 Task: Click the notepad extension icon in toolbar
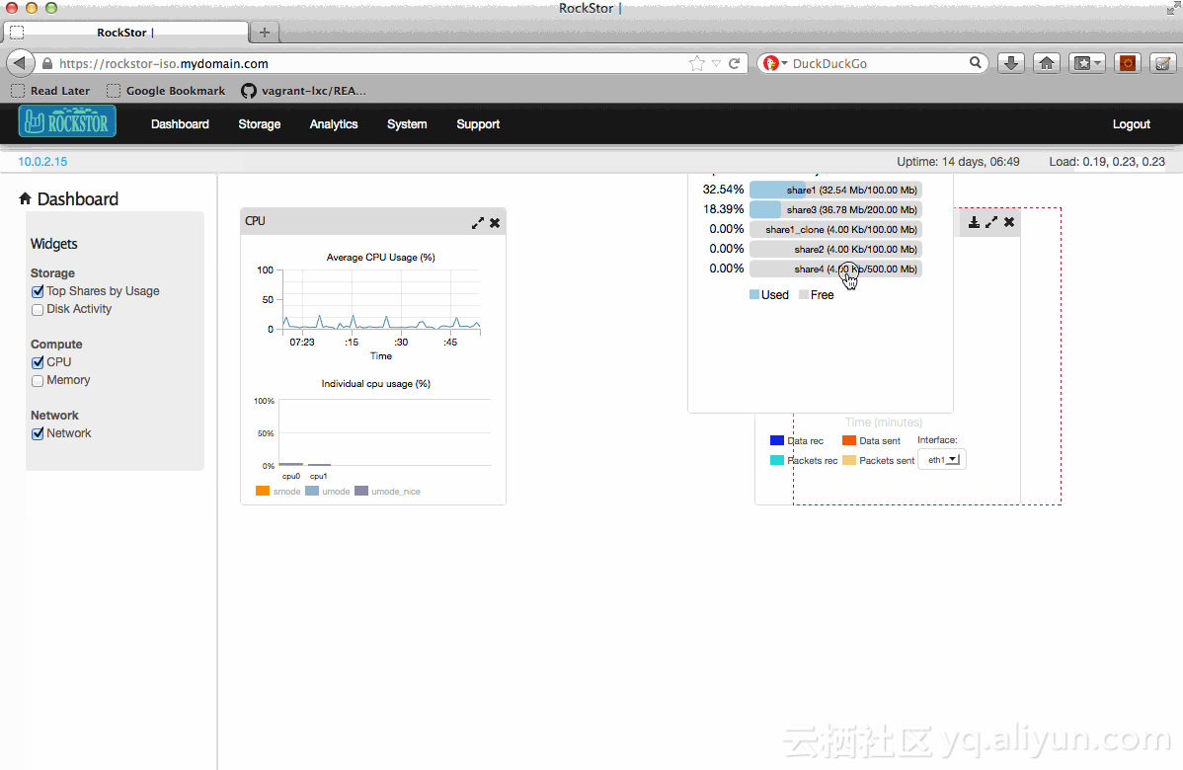tap(1162, 63)
